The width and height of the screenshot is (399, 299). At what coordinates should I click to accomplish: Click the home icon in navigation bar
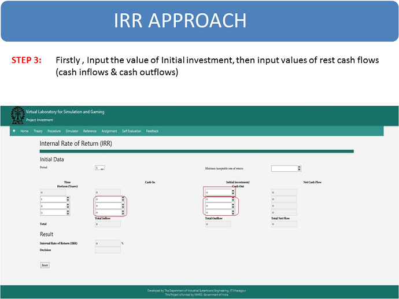coord(14,131)
